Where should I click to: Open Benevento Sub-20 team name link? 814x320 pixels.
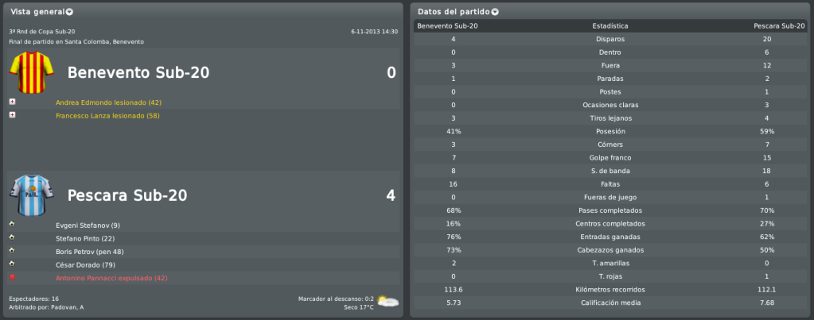[x=138, y=73]
